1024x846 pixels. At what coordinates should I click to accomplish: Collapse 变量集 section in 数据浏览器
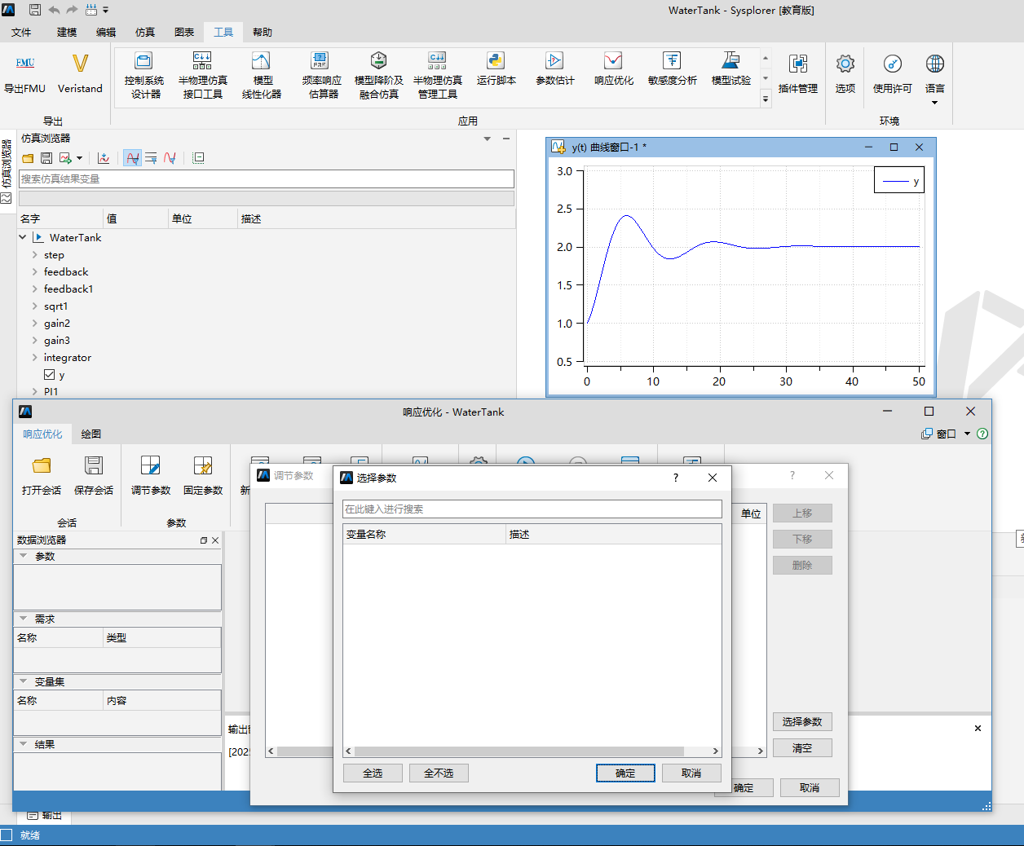click(x=24, y=681)
